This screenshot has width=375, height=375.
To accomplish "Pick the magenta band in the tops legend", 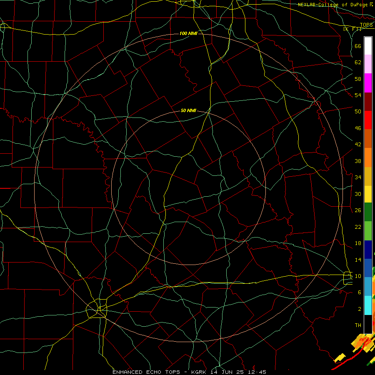I will click(368, 83).
